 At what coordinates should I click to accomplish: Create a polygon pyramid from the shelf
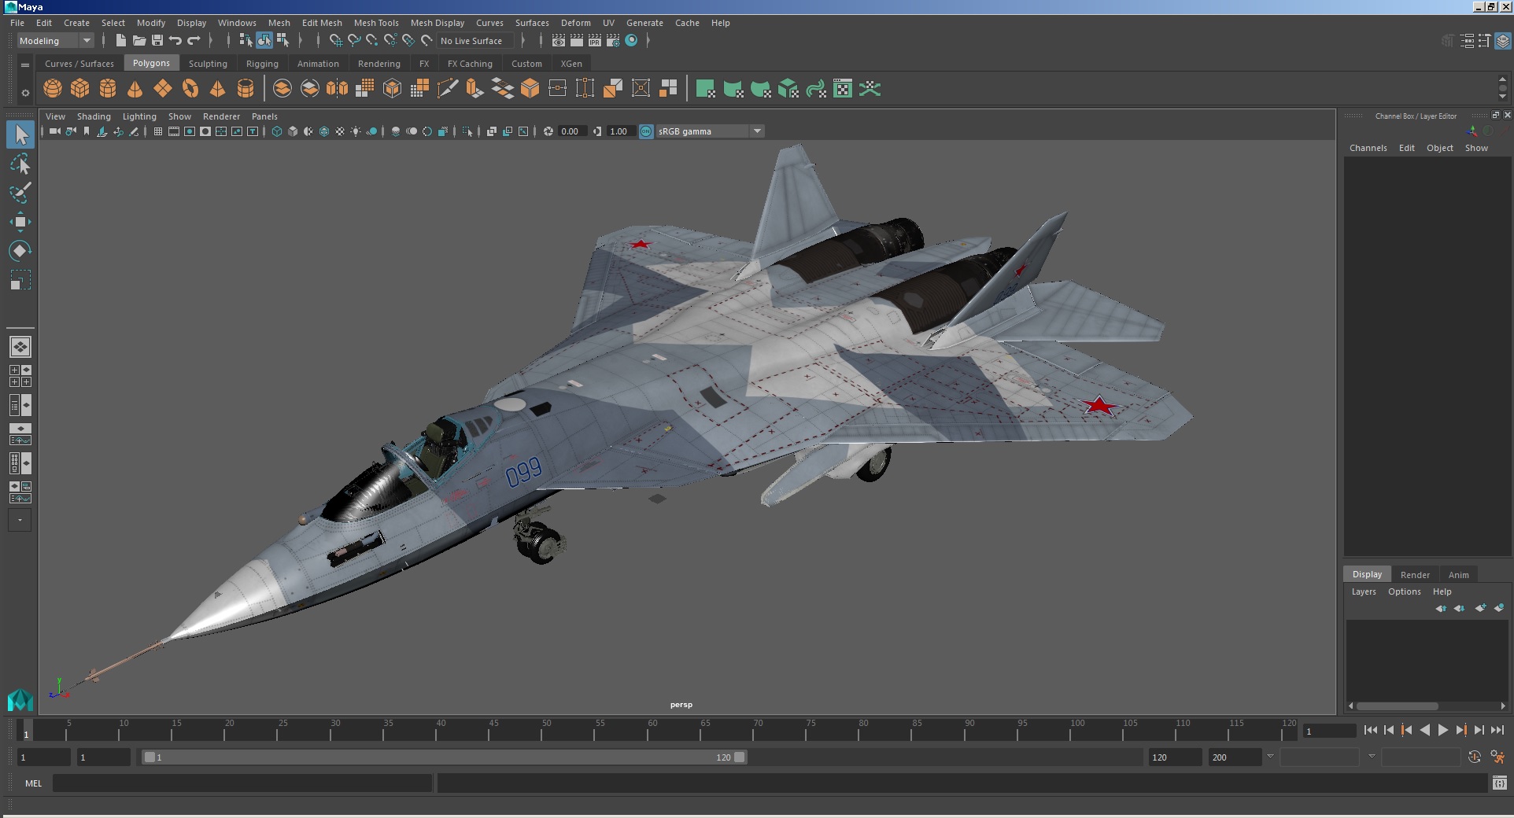click(x=218, y=89)
